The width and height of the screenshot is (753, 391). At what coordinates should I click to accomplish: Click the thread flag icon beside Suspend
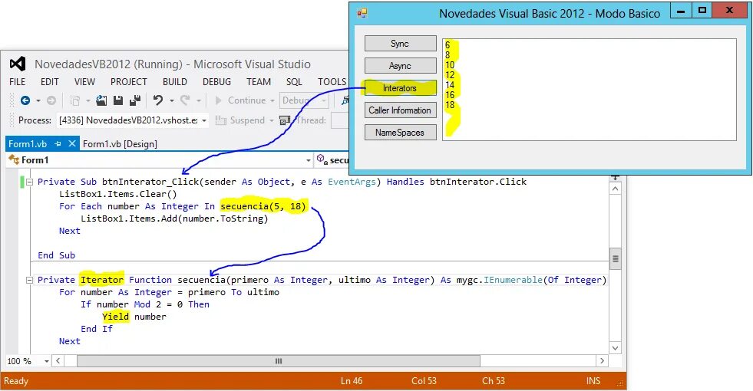pyautogui.click(x=285, y=120)
